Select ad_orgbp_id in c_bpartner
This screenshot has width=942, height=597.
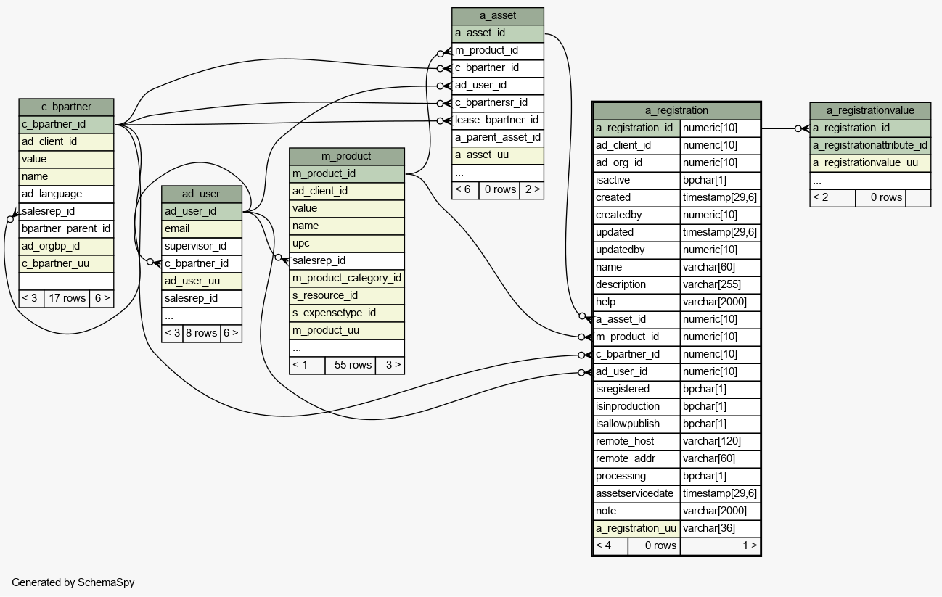tap(66, 247)
